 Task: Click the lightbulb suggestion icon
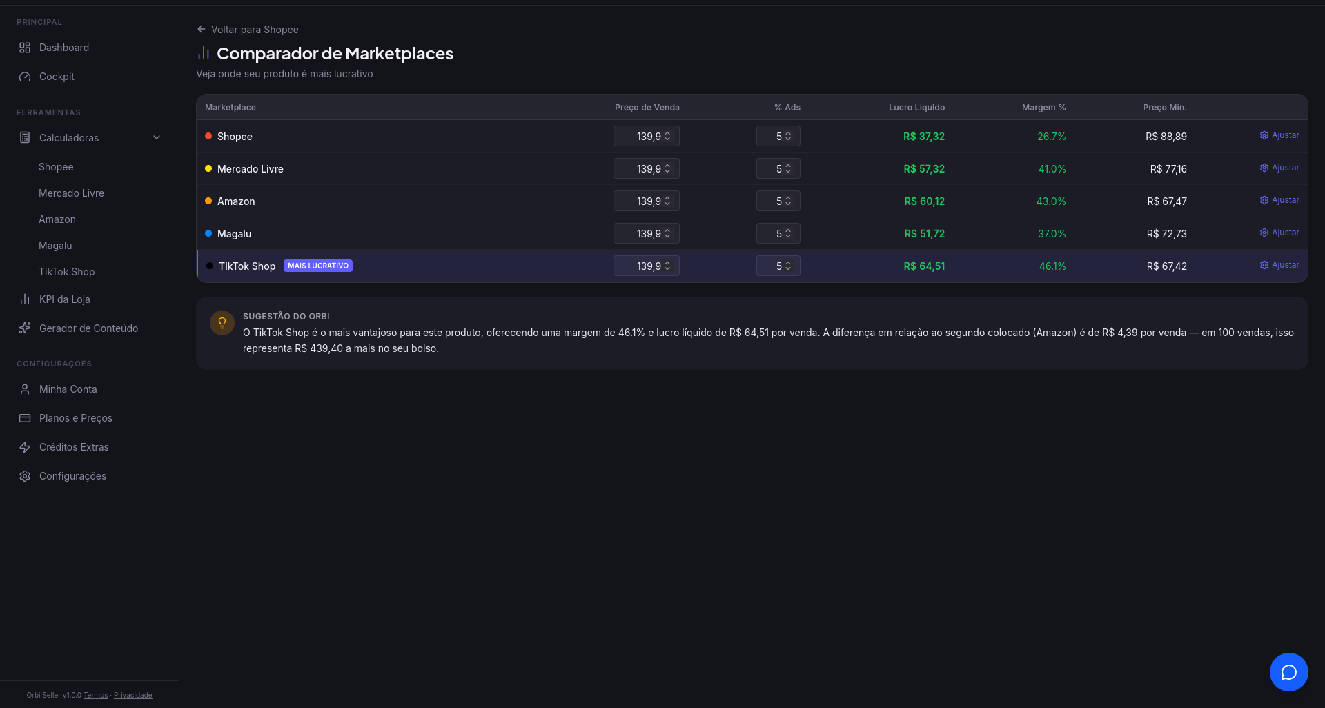(222, 323)
